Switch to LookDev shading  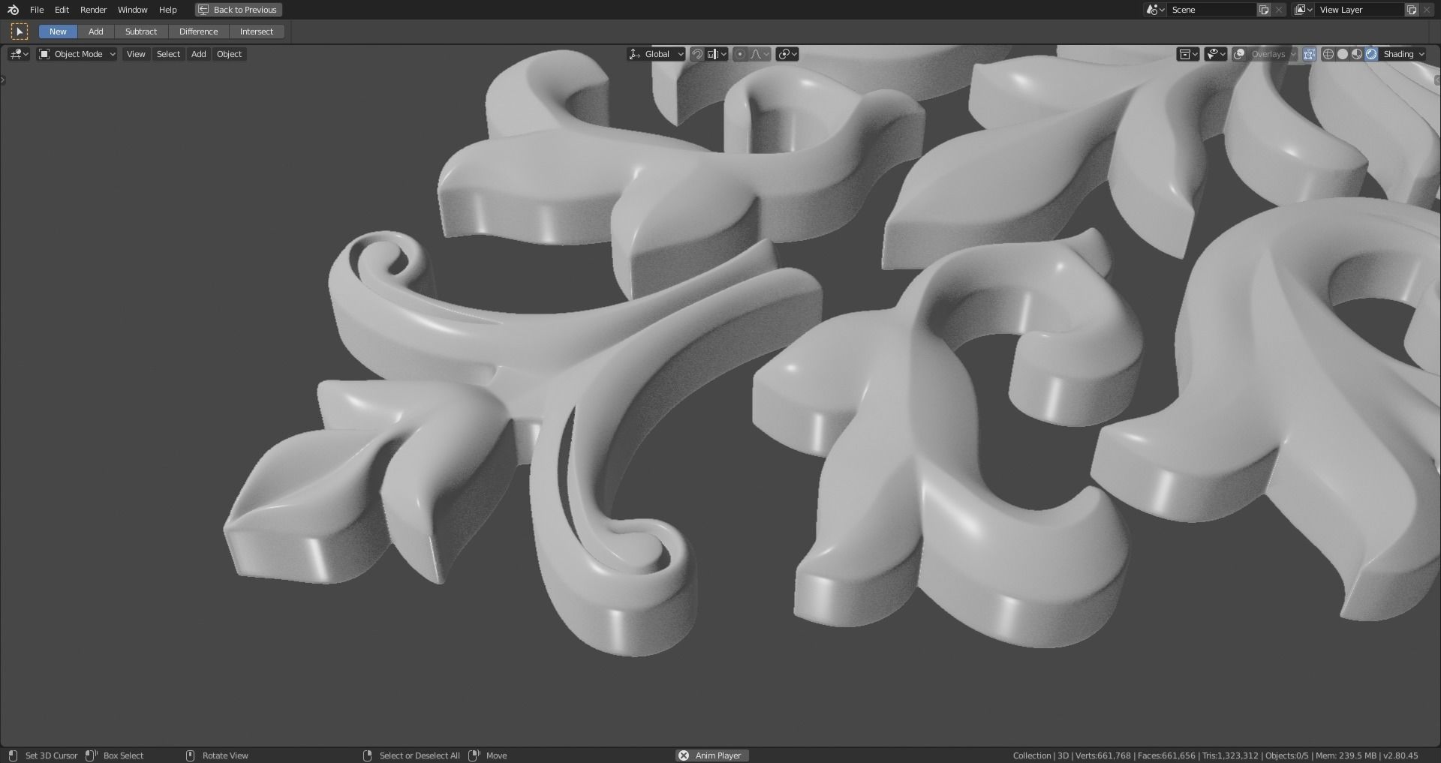pos(1357,54)
